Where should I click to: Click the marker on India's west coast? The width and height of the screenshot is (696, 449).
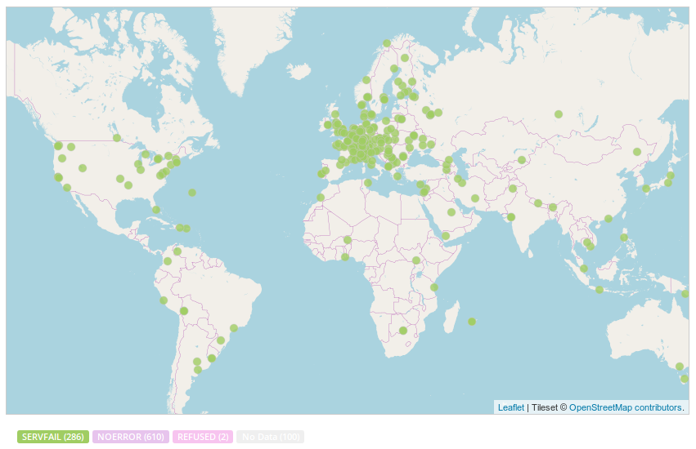510,217
